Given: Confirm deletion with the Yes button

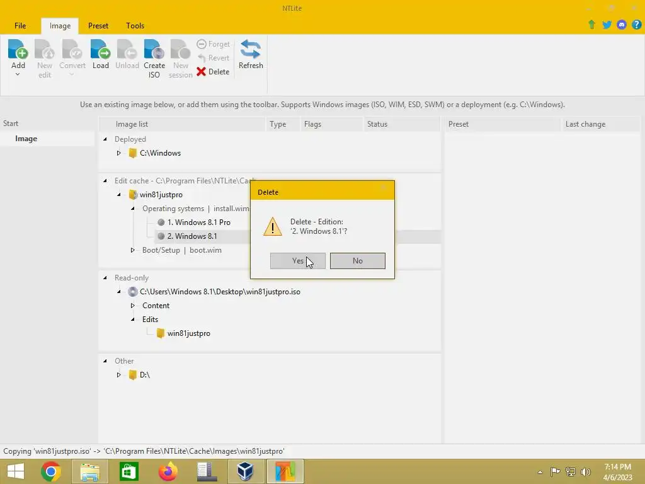Looking at the screenshot, I should [x=298, y=261].
